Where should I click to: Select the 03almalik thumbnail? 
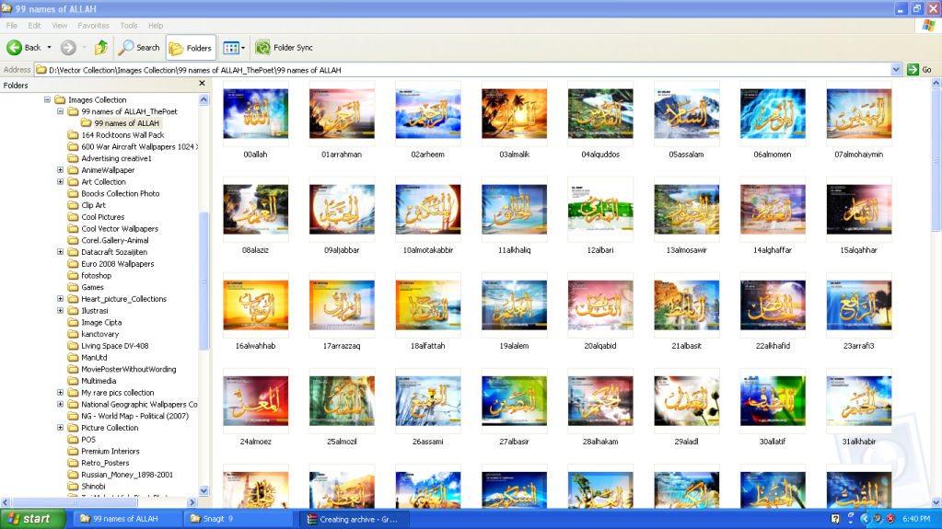[x=514, y=113]
